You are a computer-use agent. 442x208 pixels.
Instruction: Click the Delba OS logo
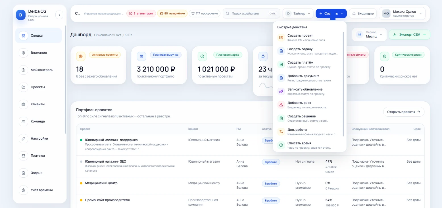click(x=21, y=14)
